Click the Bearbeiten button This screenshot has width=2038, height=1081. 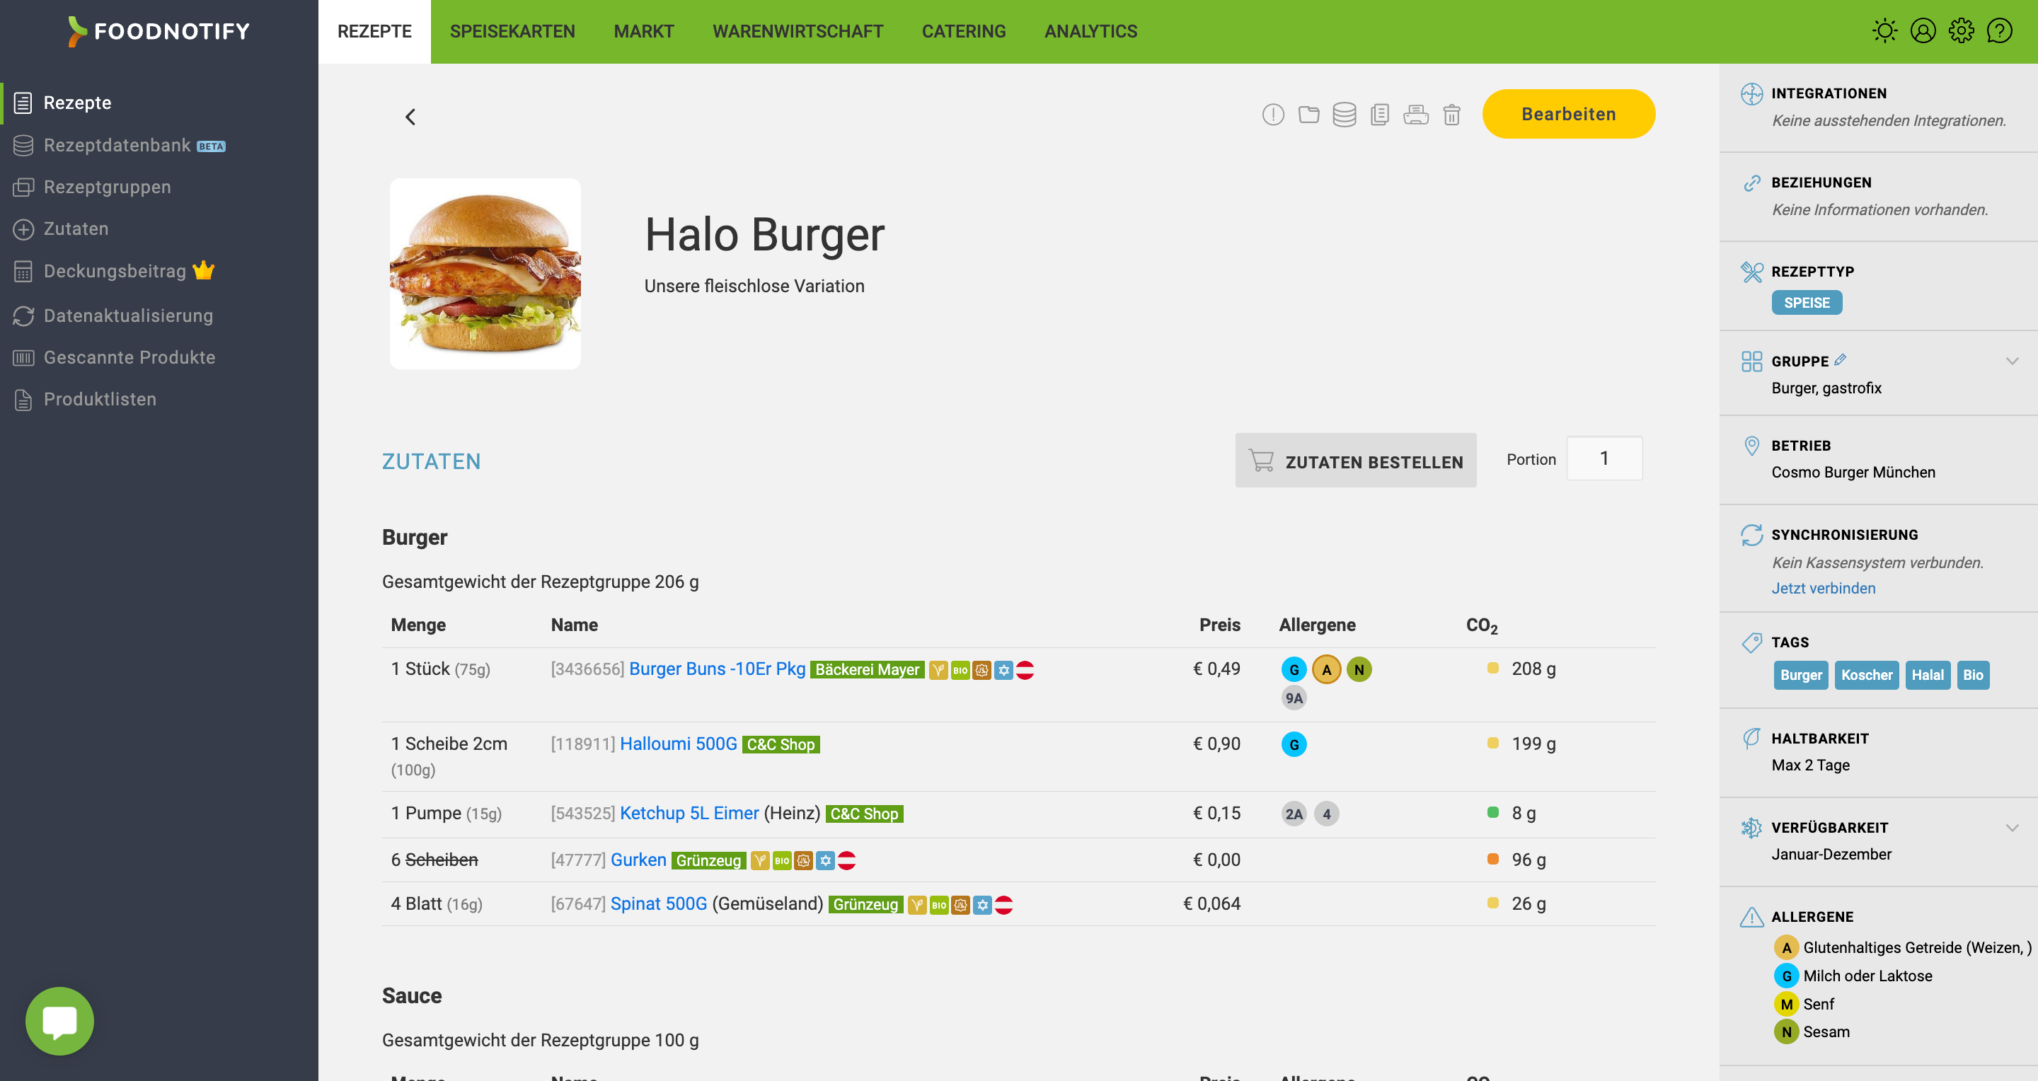pos(1567,113)
